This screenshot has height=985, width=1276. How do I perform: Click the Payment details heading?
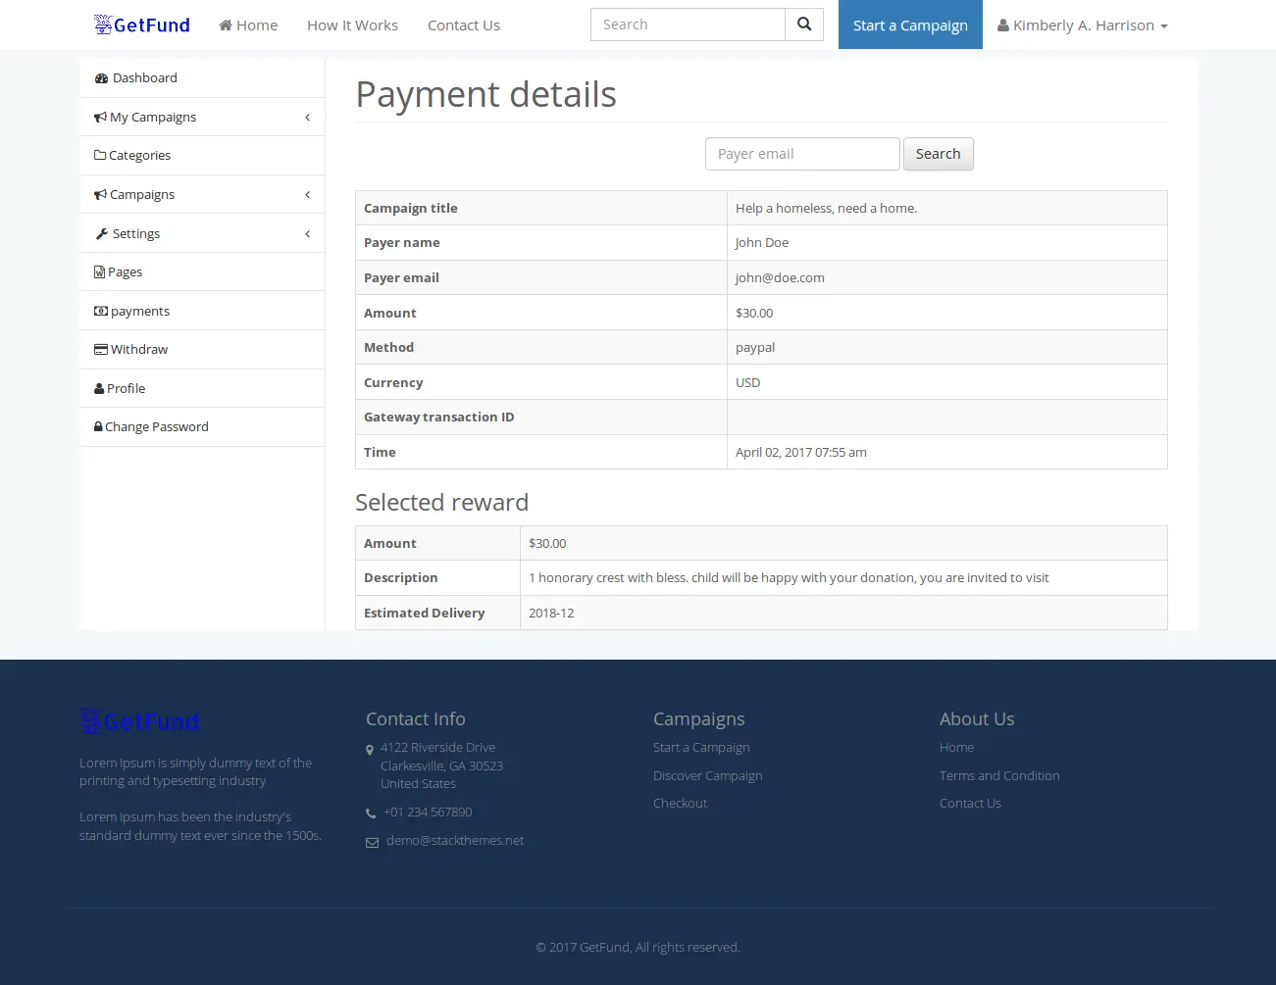[485, 94]
